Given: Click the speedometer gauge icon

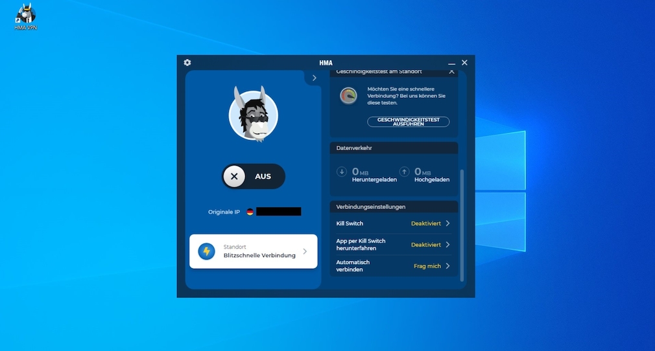Looking at the screenshot, I should 348,96.
